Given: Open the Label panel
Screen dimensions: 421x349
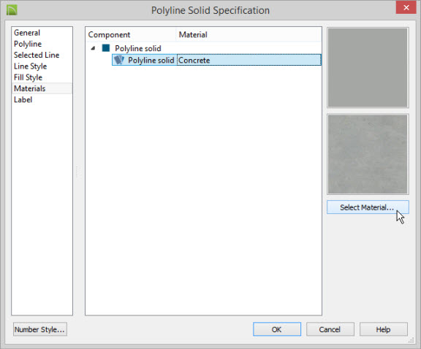Looking at the screenshot, I should 23,100.
